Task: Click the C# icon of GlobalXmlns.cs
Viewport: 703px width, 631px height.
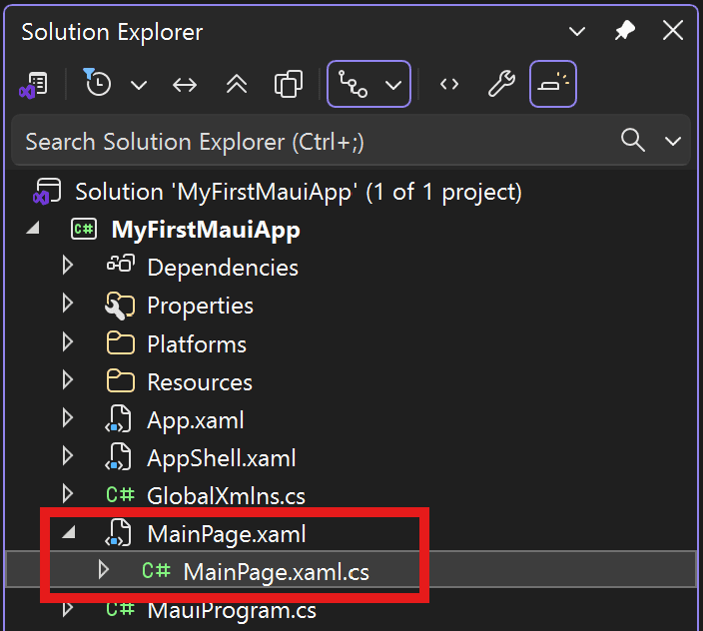Action: [120, 495]
